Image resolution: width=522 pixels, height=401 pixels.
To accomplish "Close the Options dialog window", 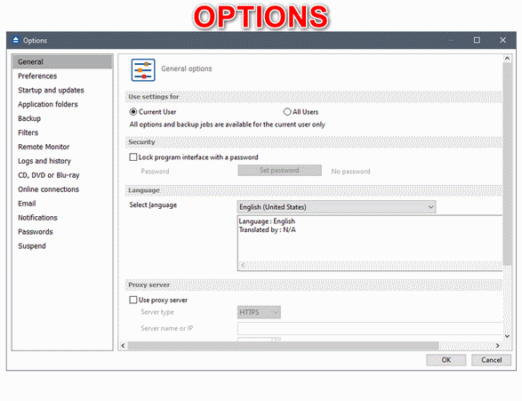I will tap(502, 40).
